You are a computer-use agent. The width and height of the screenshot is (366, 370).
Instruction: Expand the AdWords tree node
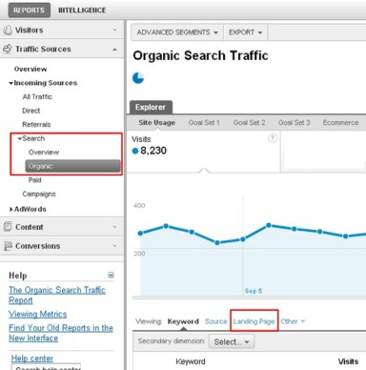click(11, 209)
